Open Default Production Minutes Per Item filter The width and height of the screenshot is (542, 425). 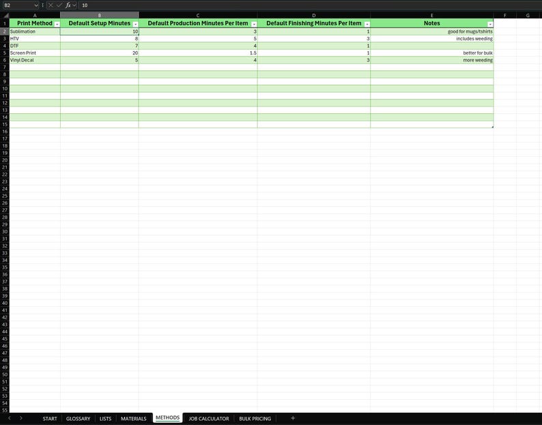(254, 24)
